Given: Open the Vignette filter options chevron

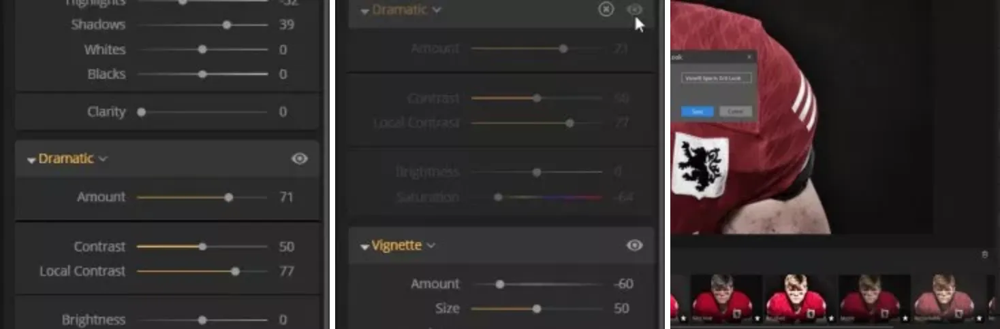Looking at the screenshot, I should [x=431, y=245].
